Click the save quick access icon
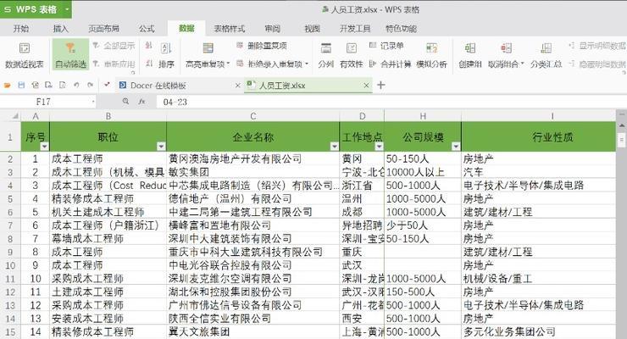The width and height of the screenshot is (627, 339). coord(21,85)
